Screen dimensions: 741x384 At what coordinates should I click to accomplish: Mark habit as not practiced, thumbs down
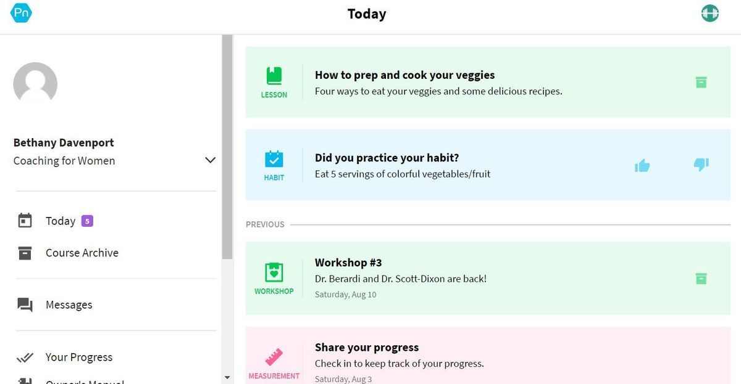click(x=701, y=165)
